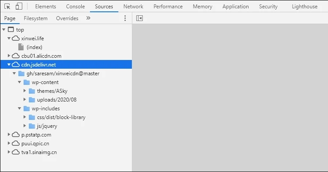Expand the cbu01.alicdn.com domain arrow
Screen dimensions: 328x172
tap(9, 56)
